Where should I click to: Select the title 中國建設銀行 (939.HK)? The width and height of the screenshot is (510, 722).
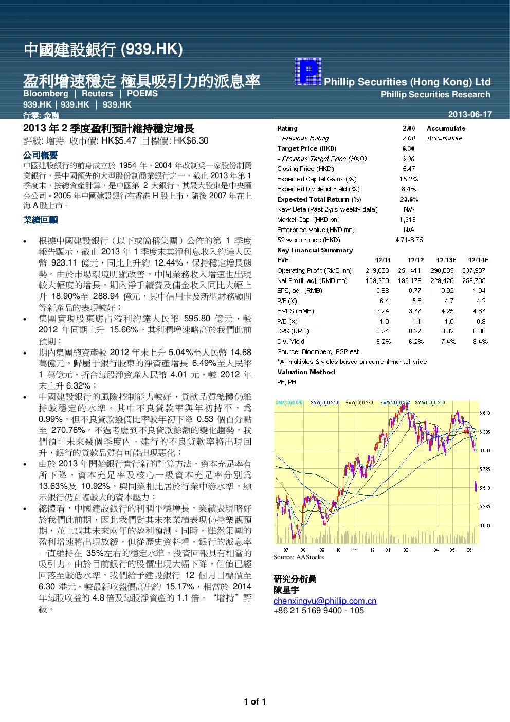pyautogui.click(x=103, y=49)
